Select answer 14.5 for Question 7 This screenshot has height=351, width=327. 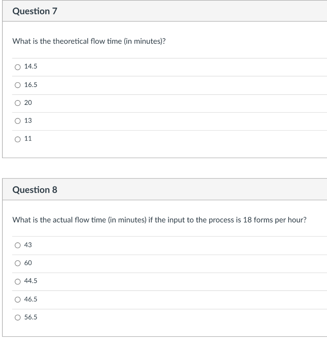17,66
